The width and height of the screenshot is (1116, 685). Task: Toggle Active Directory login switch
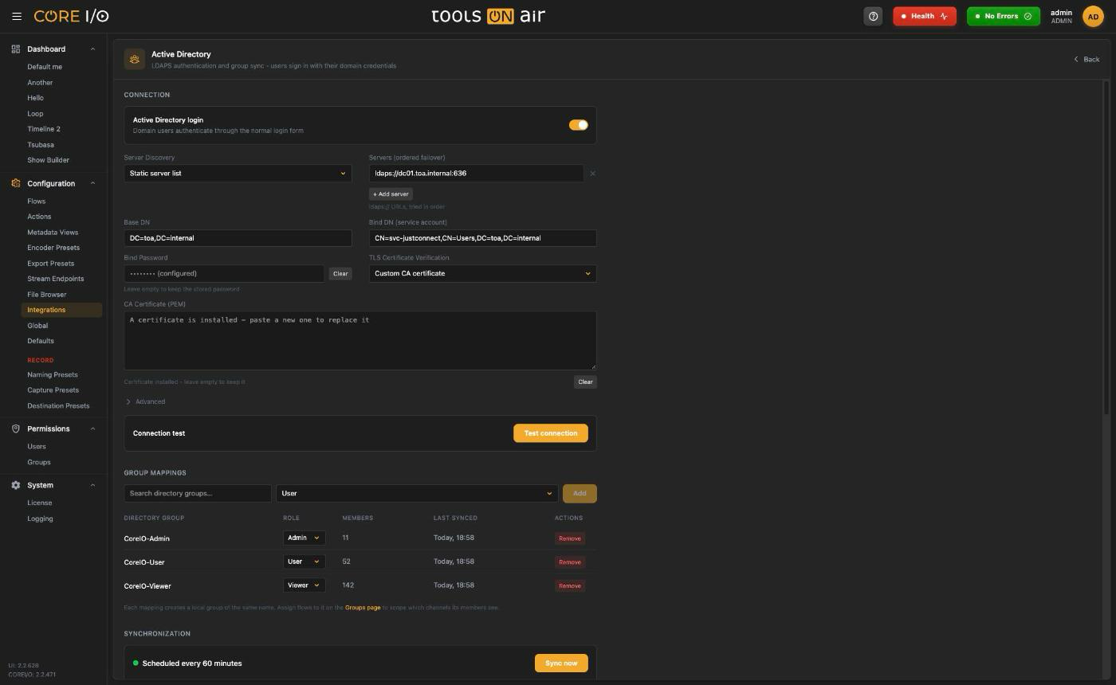(x=579, y=125)
